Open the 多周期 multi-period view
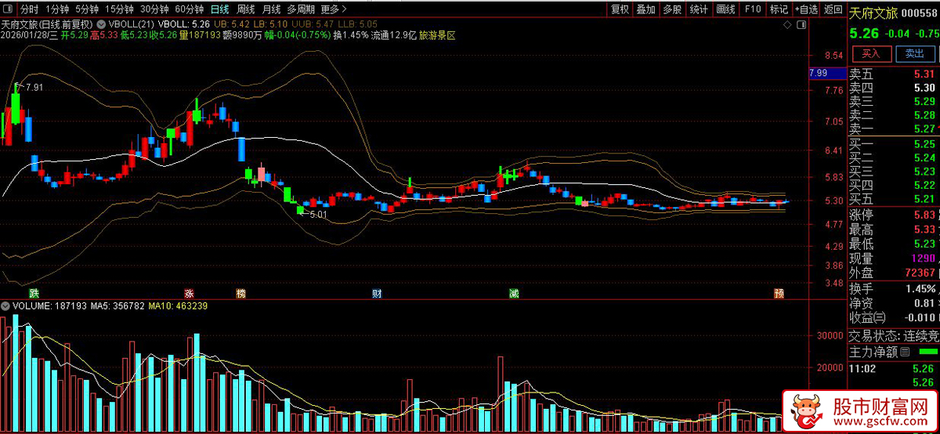Screen dimensions: 940x434 pyautogui.click(x=301, y=9)
